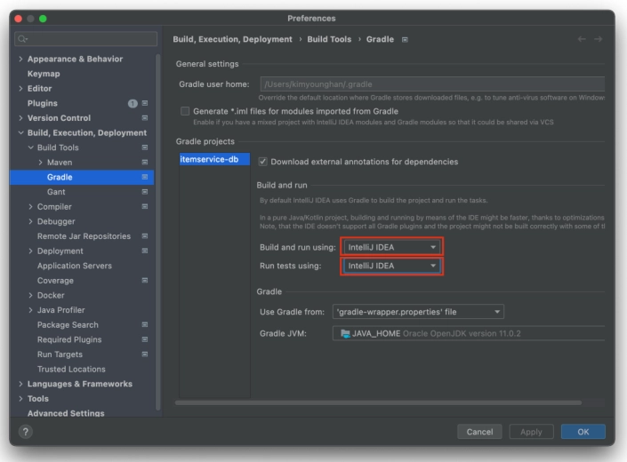Viewport: 627px width, 462px height.
Task: Enable Generate *.iml files checkbox
Action: coord(185,111)
